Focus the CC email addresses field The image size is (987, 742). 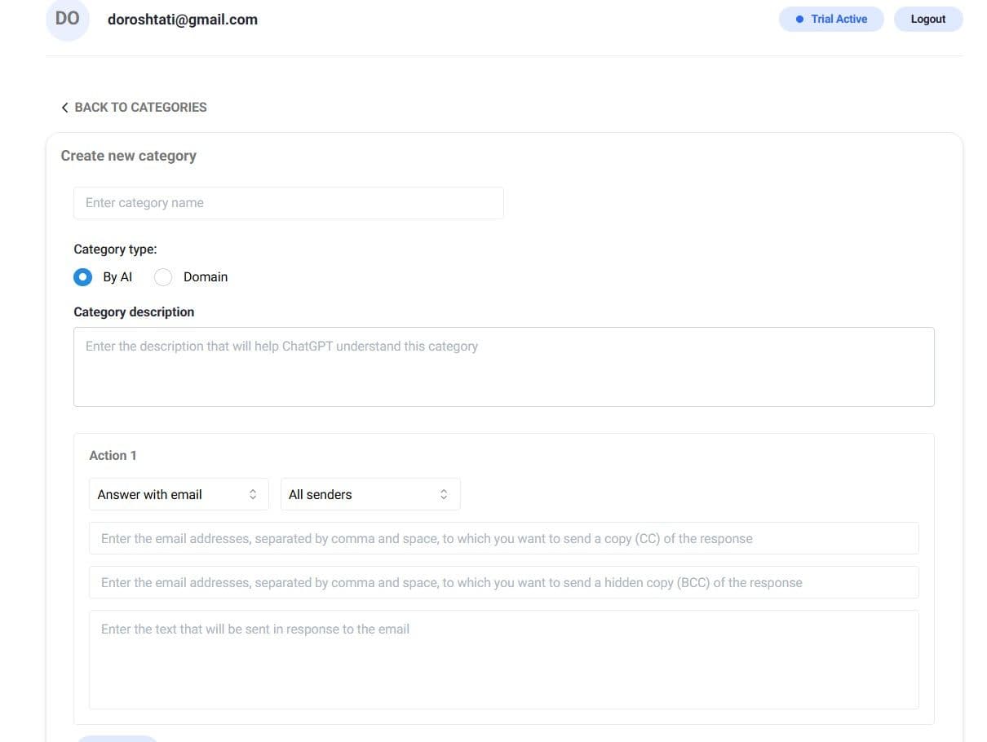pyautogui.click(x=503, y=538)
